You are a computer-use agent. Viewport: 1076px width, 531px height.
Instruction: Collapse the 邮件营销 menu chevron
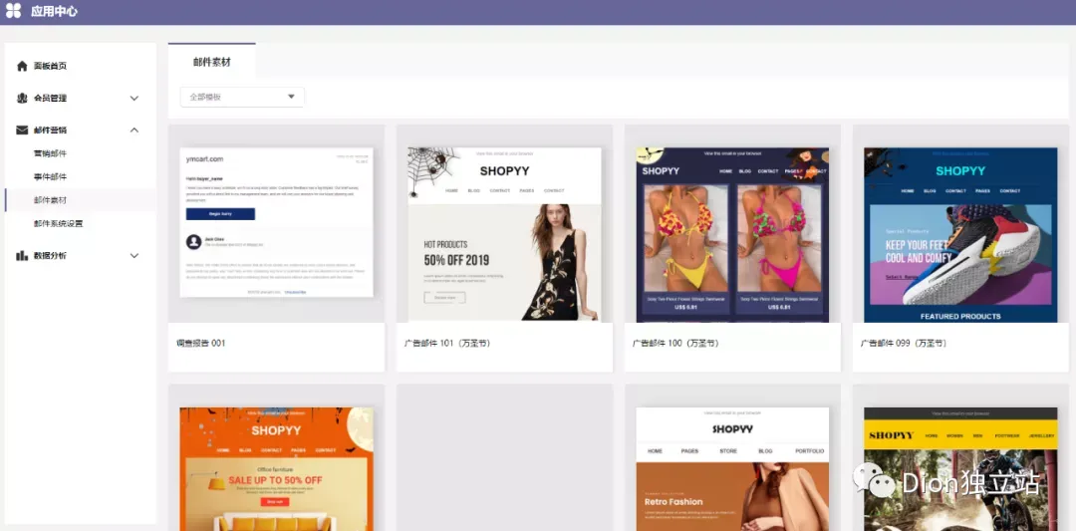[134, 130]
